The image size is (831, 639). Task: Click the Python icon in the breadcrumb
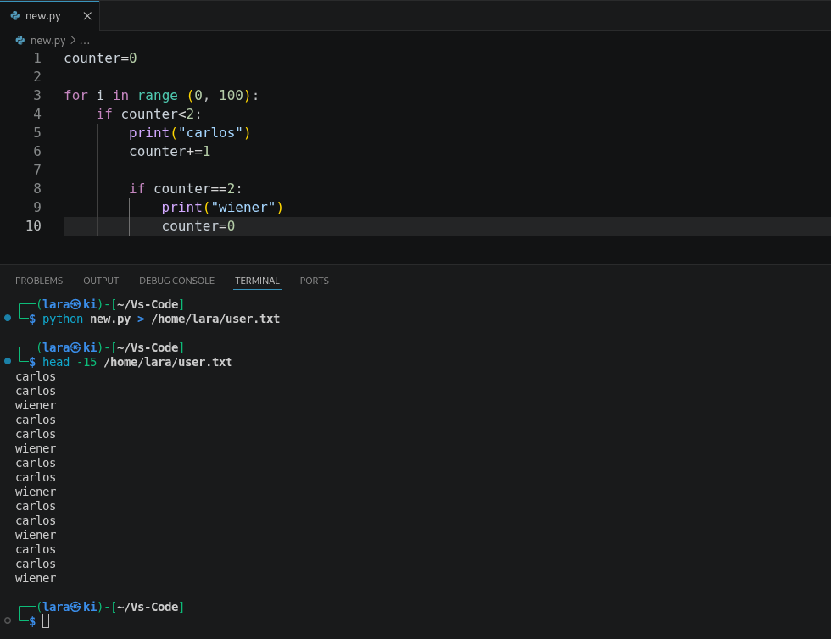(20, 41)
